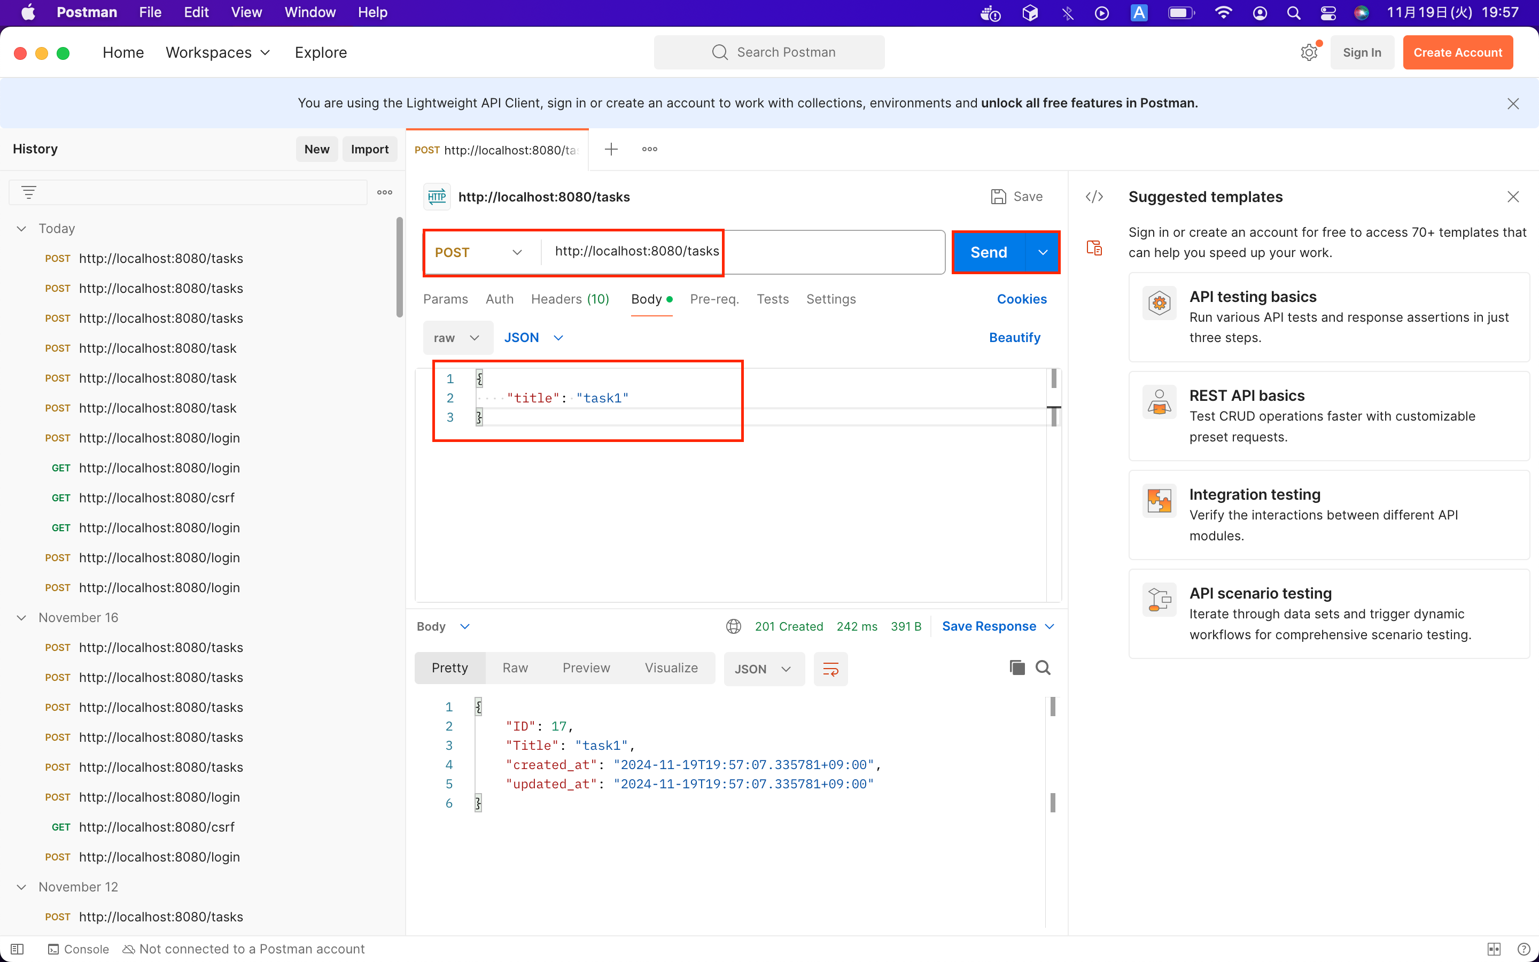This screenshot has width=1539, height=962.
Task: Click the history filter icon
Action: click(29, 192)
